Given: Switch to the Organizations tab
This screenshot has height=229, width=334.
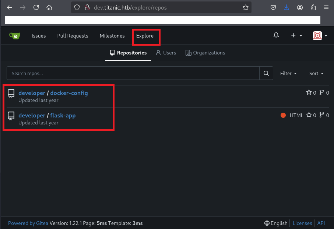Looking at the screenshot, I should pyautogui.click(x=205, y=53).
